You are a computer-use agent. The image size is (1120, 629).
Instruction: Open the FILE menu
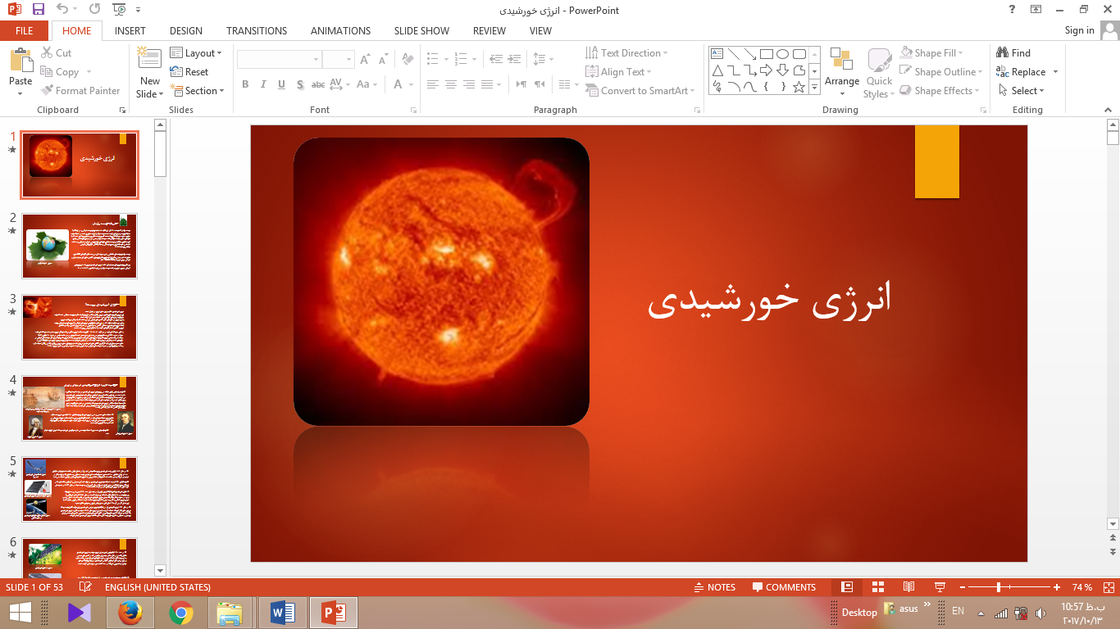tap(25, 31)
